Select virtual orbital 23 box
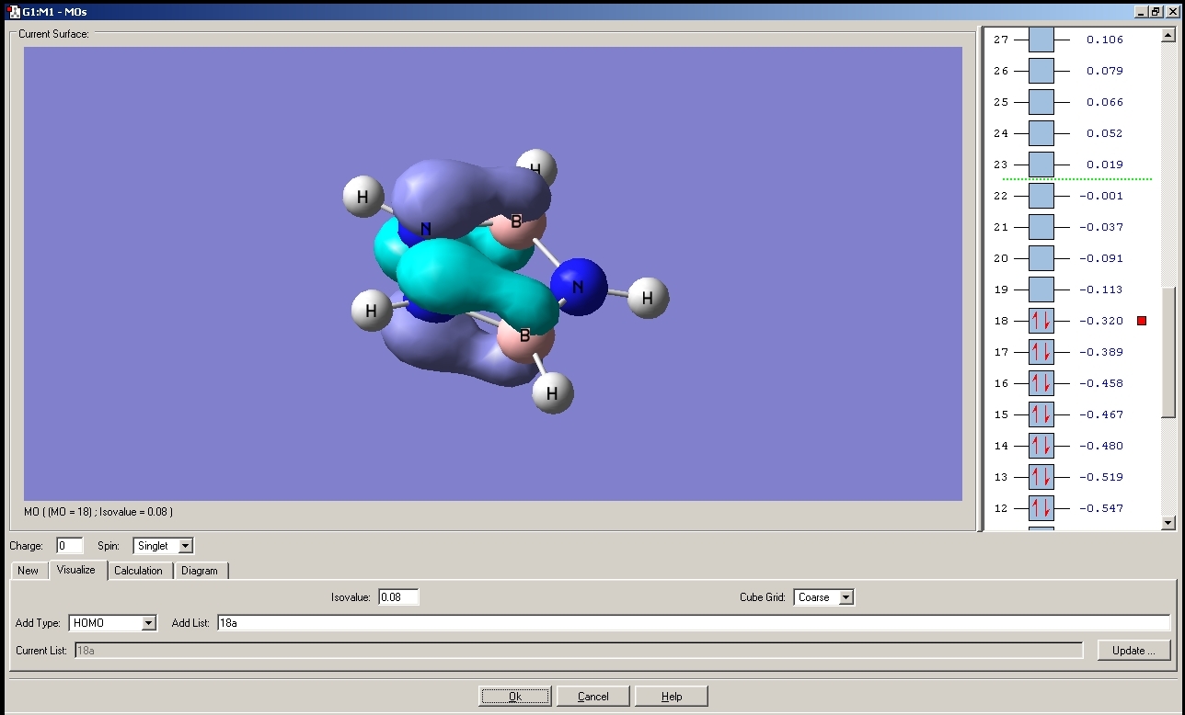The height and width of the screenshot is (715, 1185). pyautogui.click(x=1041, y=165)
